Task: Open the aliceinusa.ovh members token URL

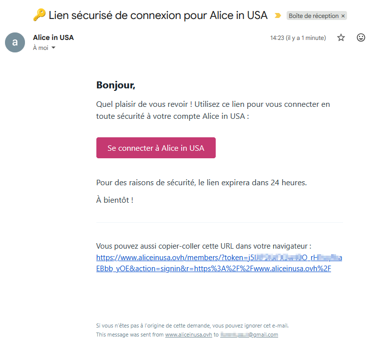Action: click(219, 263)
